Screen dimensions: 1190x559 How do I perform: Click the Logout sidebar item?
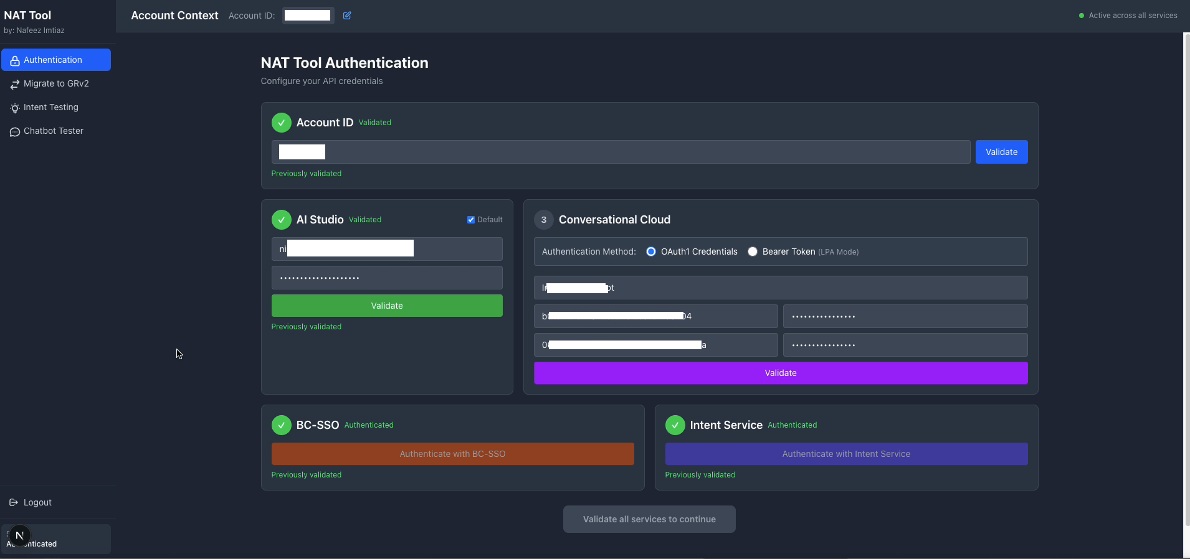pos(56,502)
